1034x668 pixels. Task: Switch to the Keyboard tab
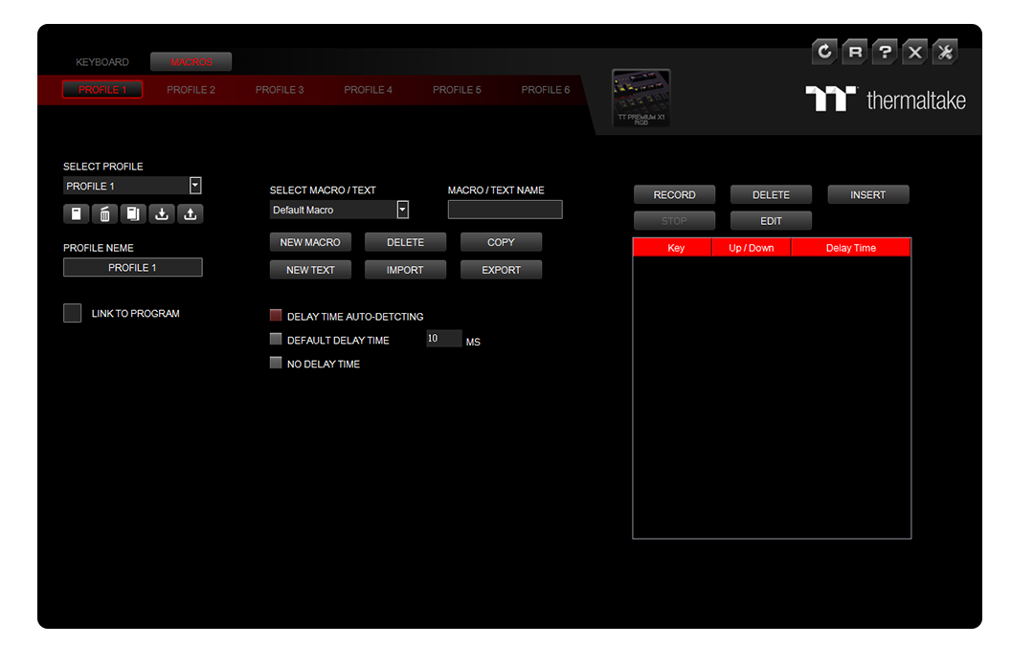coord(102,62)
